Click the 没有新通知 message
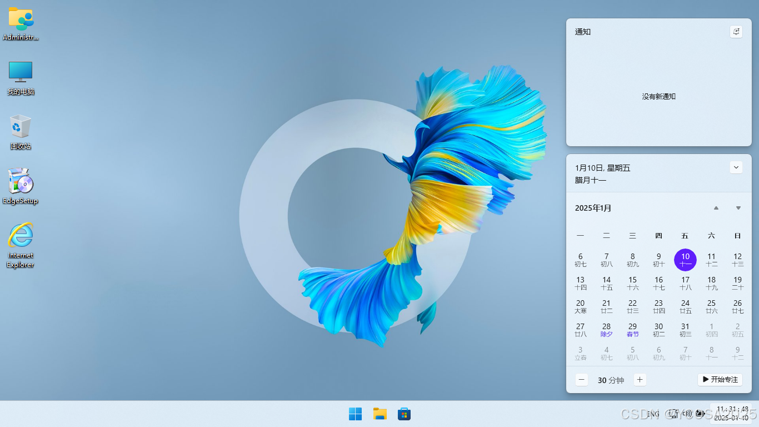The height and width of the screenshot is (427, 759). click(x=658, y=96)
